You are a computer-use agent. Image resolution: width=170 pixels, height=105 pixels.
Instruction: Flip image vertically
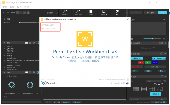162,84
